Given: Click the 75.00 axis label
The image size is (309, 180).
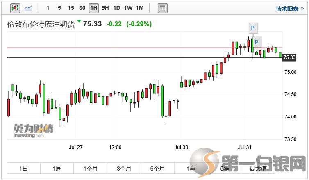Looking at the screenshot, I should tap(290, 72).
